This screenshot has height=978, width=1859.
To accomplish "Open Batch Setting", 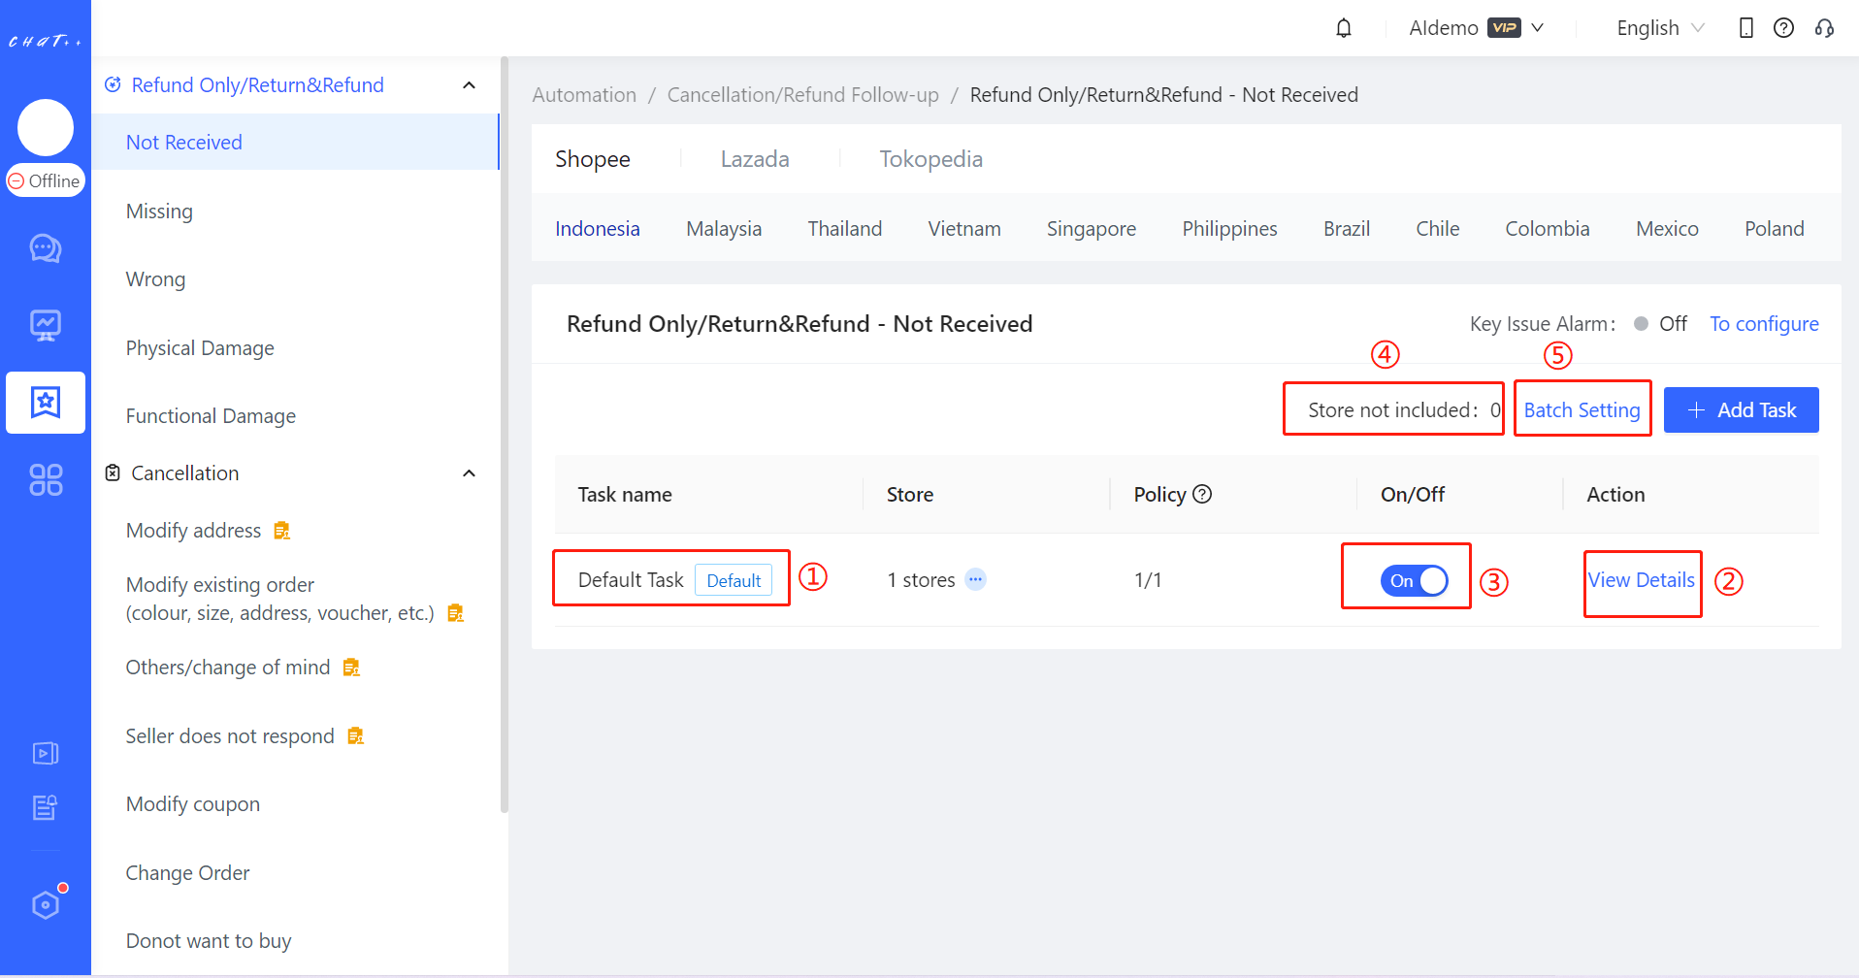I will click(1582, 410).
